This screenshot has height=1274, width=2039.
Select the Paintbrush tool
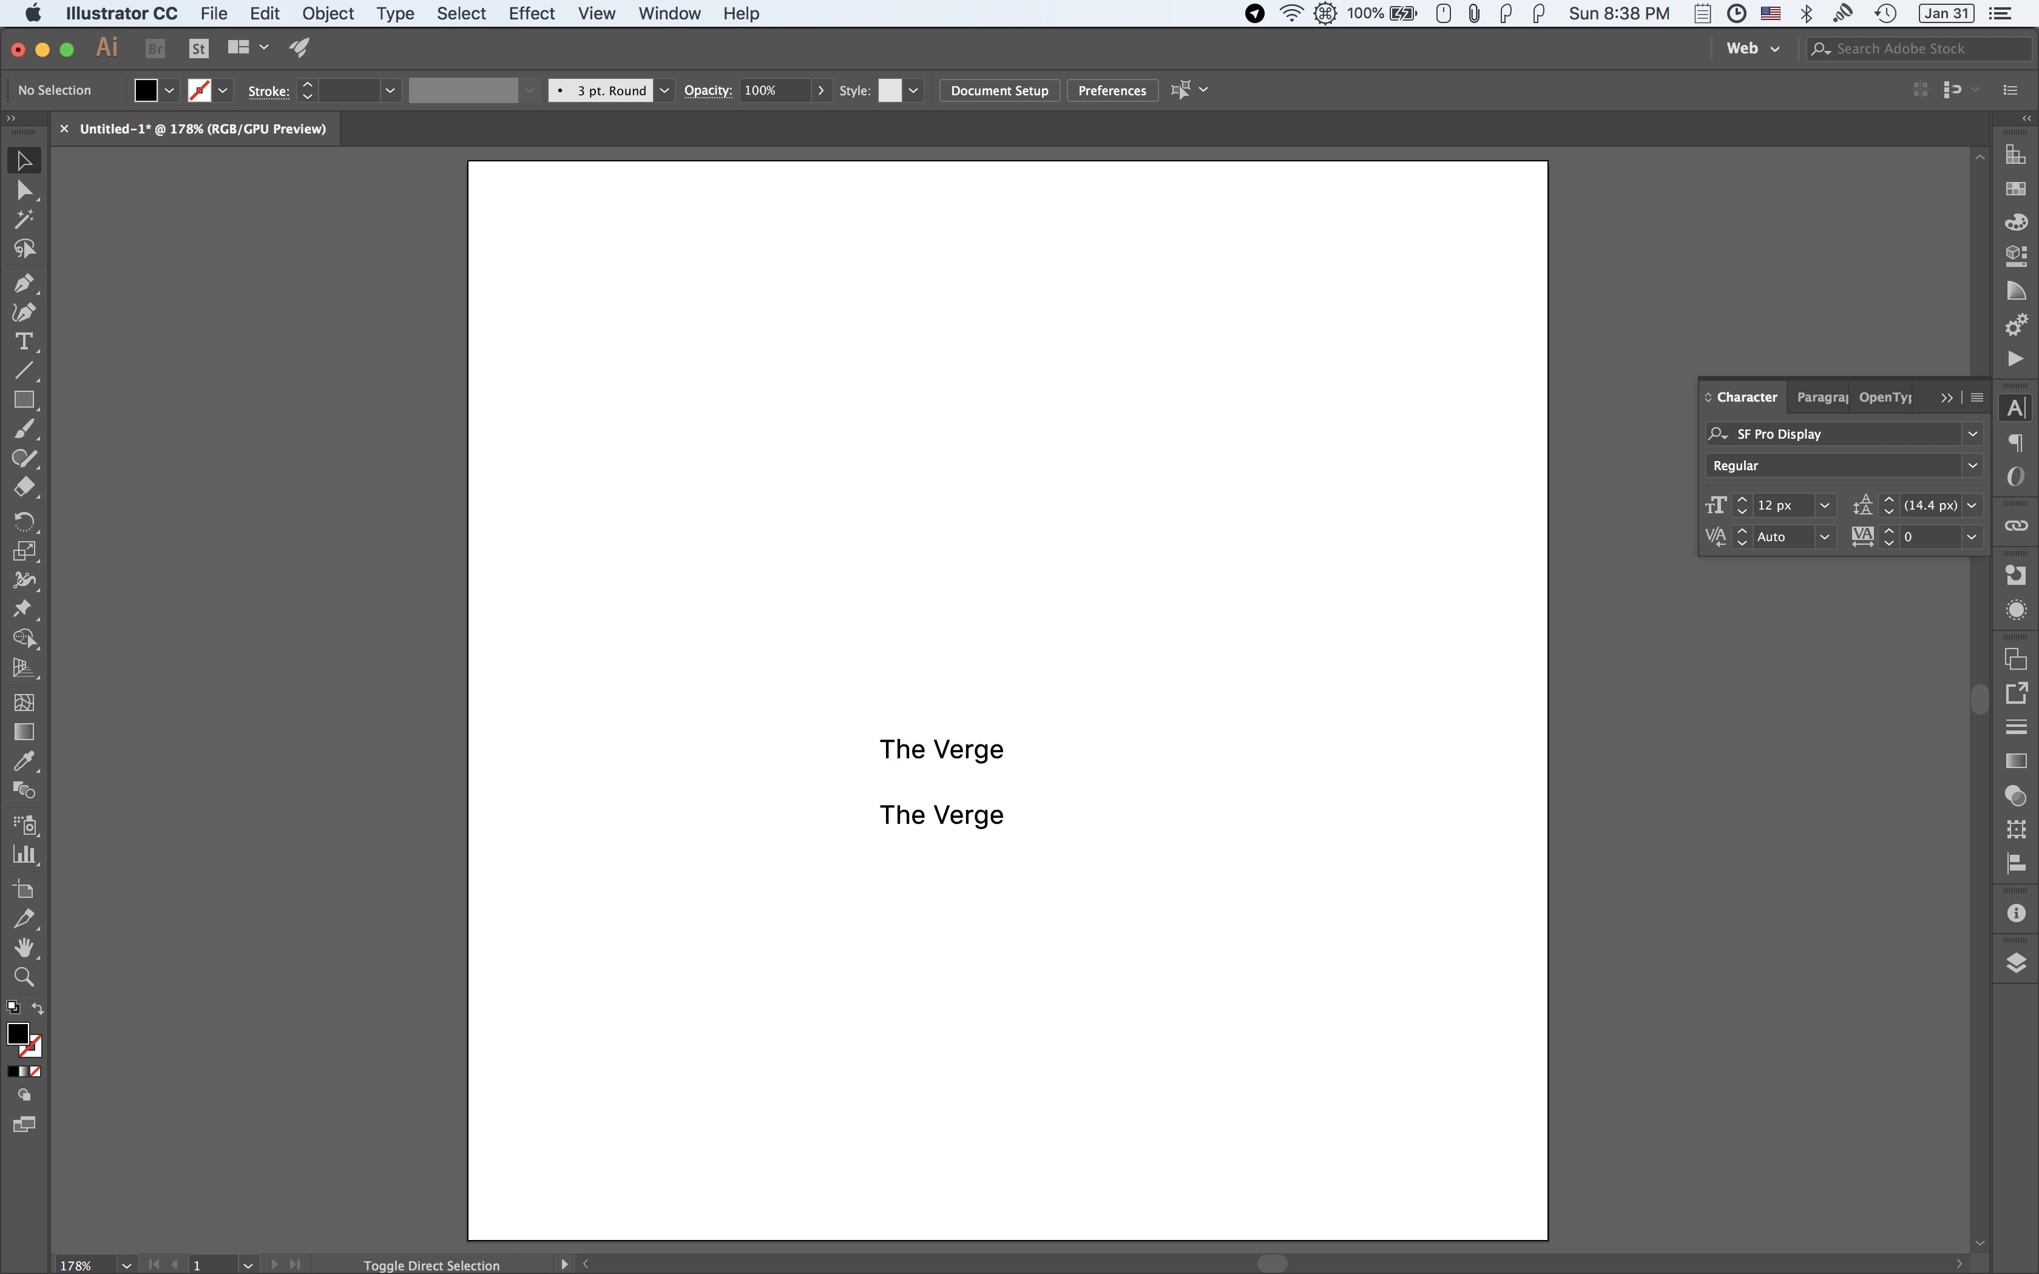24,429
